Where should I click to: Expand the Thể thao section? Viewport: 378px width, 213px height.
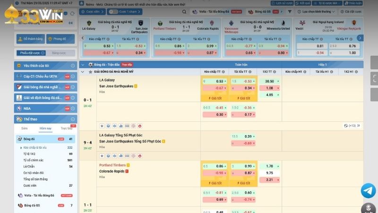pyautogui.click(x=45, y=119)
